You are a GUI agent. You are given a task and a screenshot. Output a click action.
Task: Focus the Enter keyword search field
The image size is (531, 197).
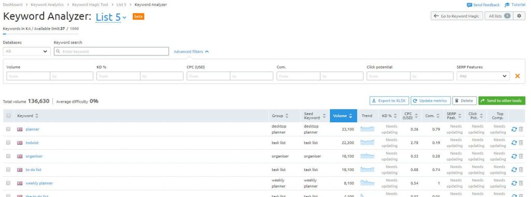click(x=111, y=51)
